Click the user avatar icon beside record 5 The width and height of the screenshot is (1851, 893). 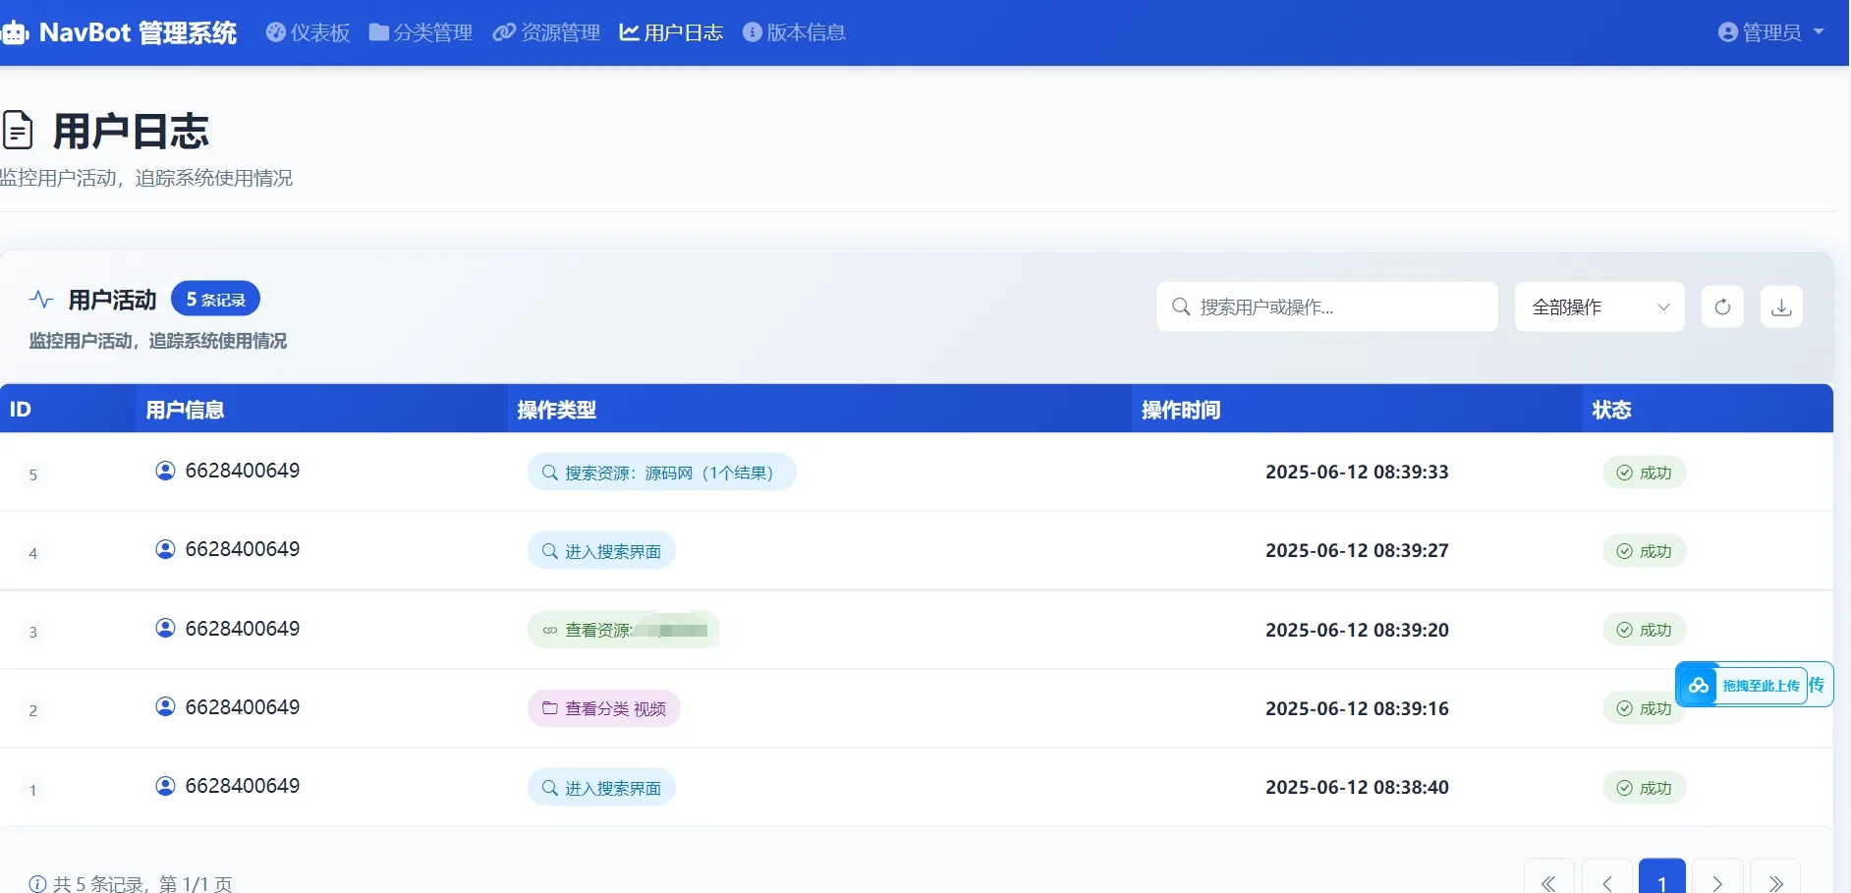[164, 471]
